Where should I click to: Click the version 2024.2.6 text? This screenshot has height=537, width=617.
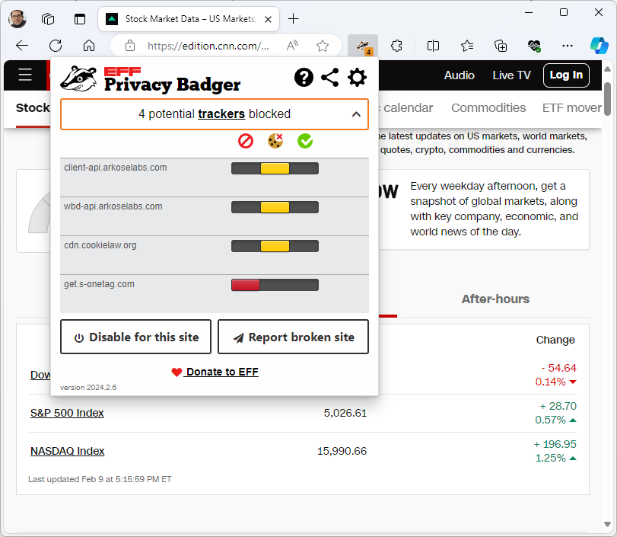(88, 387)
